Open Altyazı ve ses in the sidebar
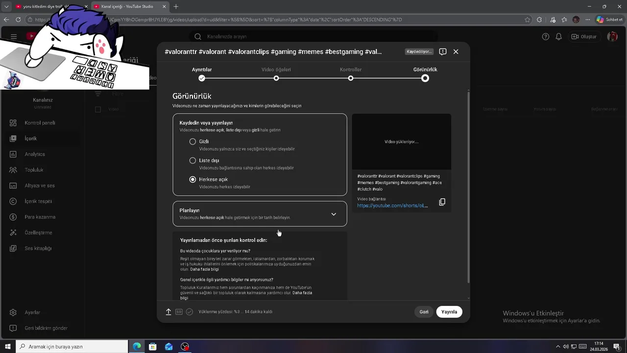627x353 pixels. tap(40, 186)
